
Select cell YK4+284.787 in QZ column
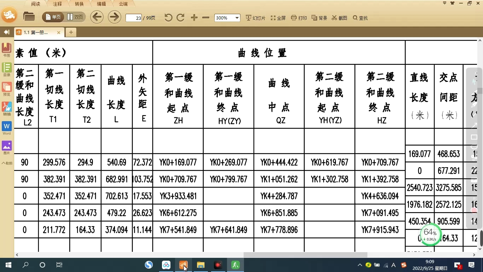(x=279, y=196)
